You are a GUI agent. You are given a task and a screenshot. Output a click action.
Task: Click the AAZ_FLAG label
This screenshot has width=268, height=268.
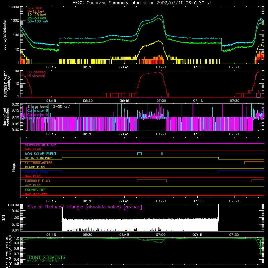33,186
